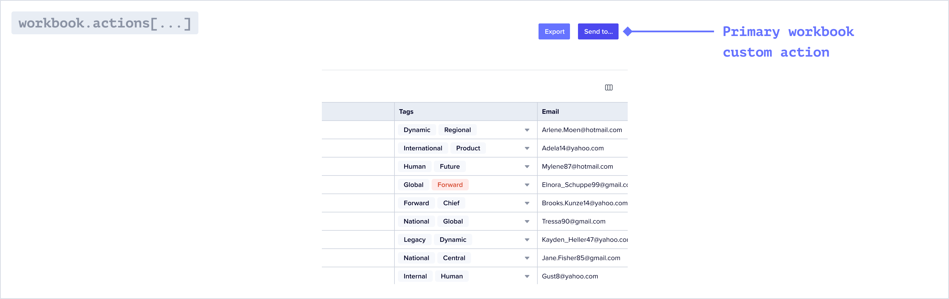The height and width of the screenshot is (299, 949).
Task: Toggle the Global tag in Tressa90's row
Action: [453, 221]
